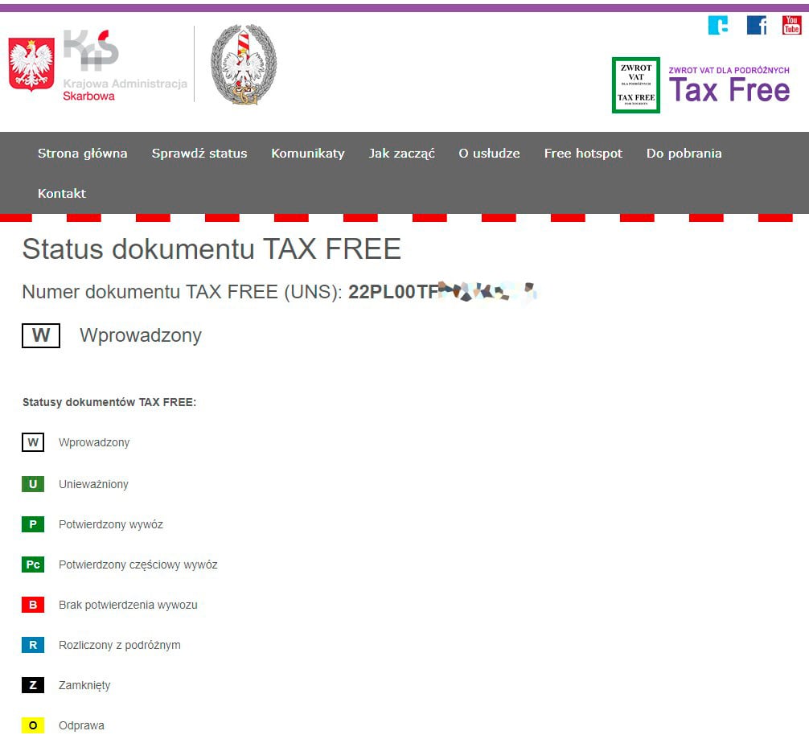The image size is (809, 739).
Task: Open the Komunikaty section
Action: 308,154
